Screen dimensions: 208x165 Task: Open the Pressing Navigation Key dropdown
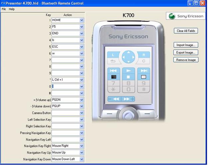pos(82,133)
